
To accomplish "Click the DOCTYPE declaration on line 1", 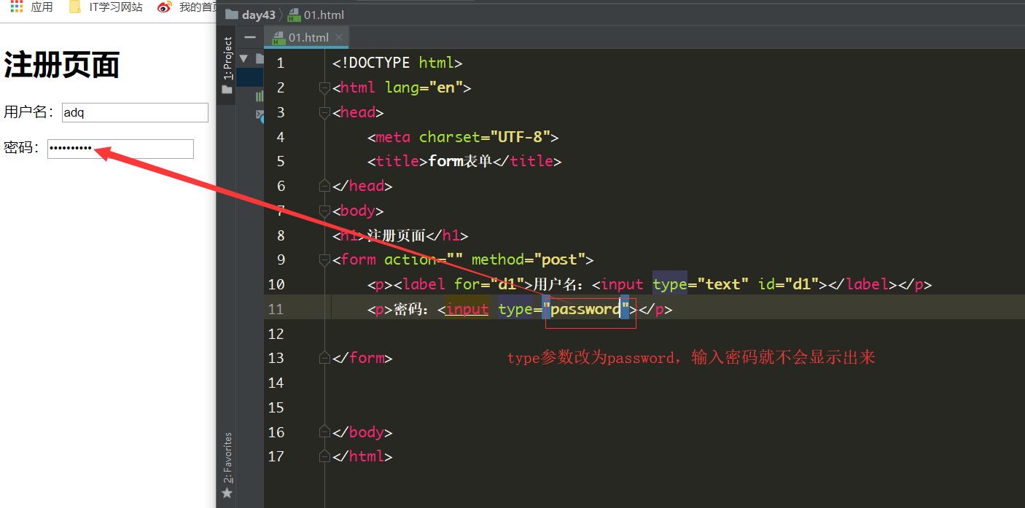I will (397, 63).
